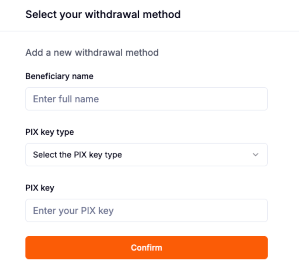
Task: Click the "Enter your PIX key" placeholder
Action: point(73,211)
